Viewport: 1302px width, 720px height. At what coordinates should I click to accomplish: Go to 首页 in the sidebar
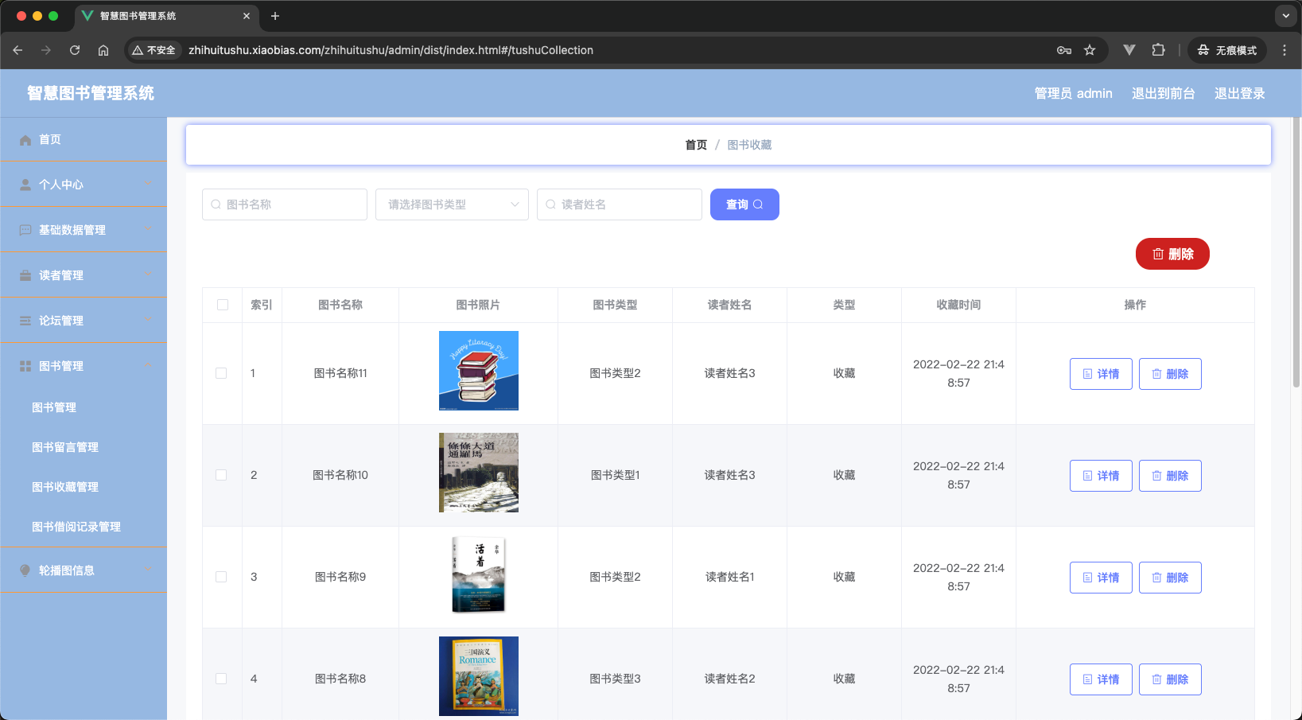coord(50,139)
